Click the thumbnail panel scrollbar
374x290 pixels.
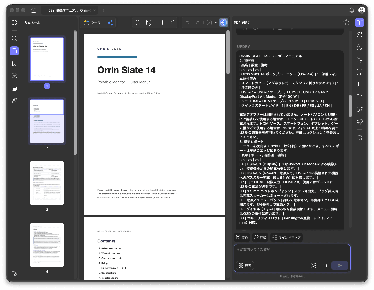click(75, 93)
